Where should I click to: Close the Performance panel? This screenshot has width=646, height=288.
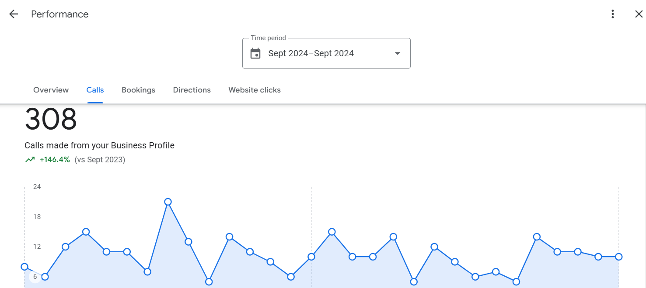(x=639, y=14)
